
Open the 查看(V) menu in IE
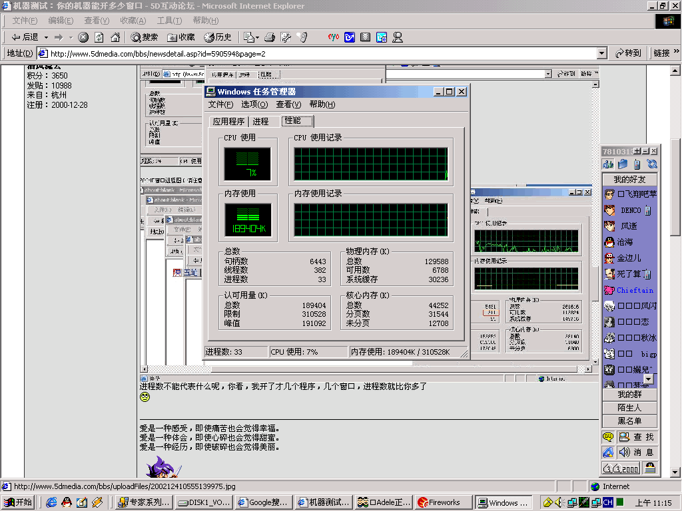[97, 21]
